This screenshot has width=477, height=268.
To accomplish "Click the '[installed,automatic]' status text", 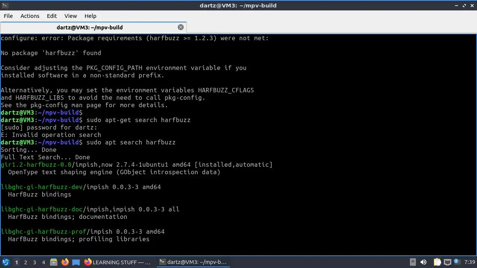I will point(233,165).
